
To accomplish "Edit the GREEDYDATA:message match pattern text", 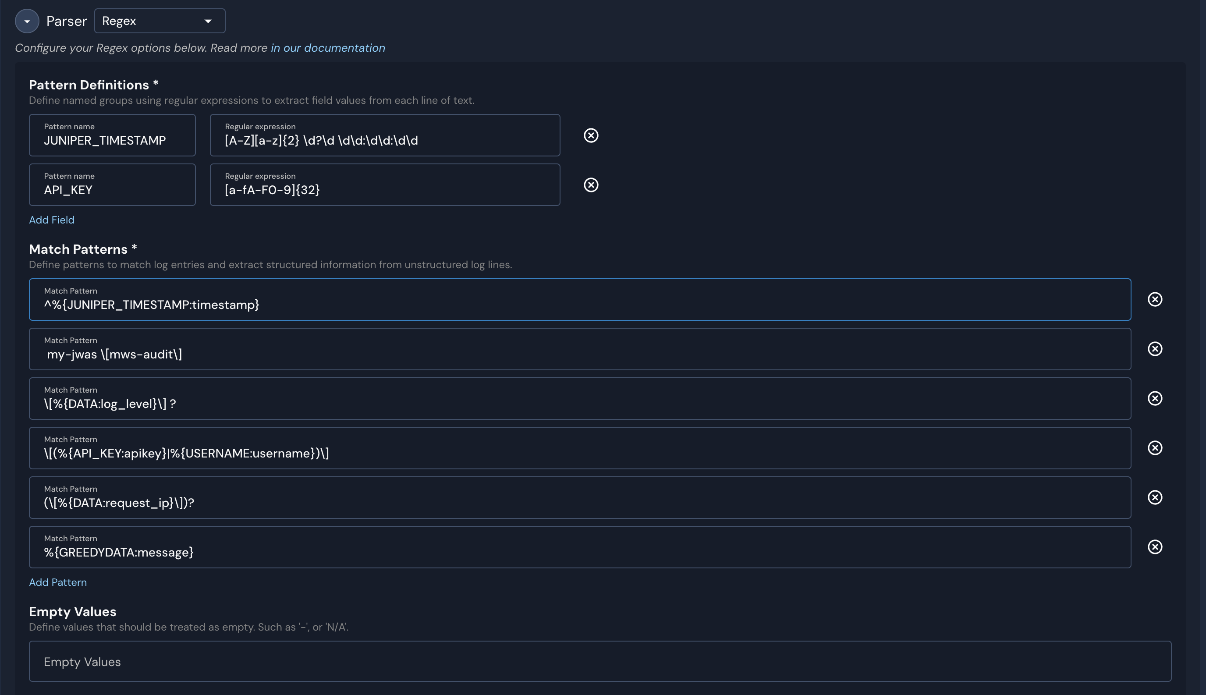I will (579, 552).
